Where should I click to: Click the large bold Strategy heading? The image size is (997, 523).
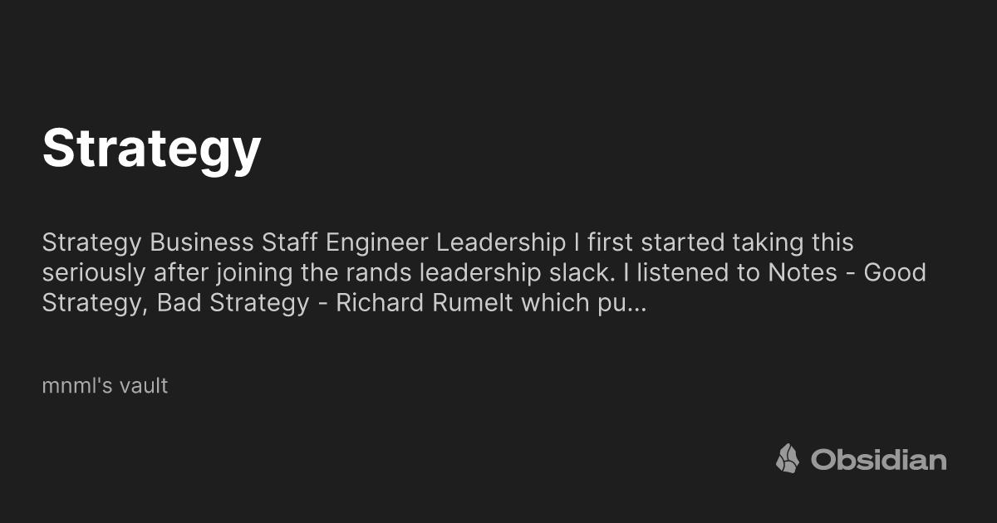coord(151,149)
